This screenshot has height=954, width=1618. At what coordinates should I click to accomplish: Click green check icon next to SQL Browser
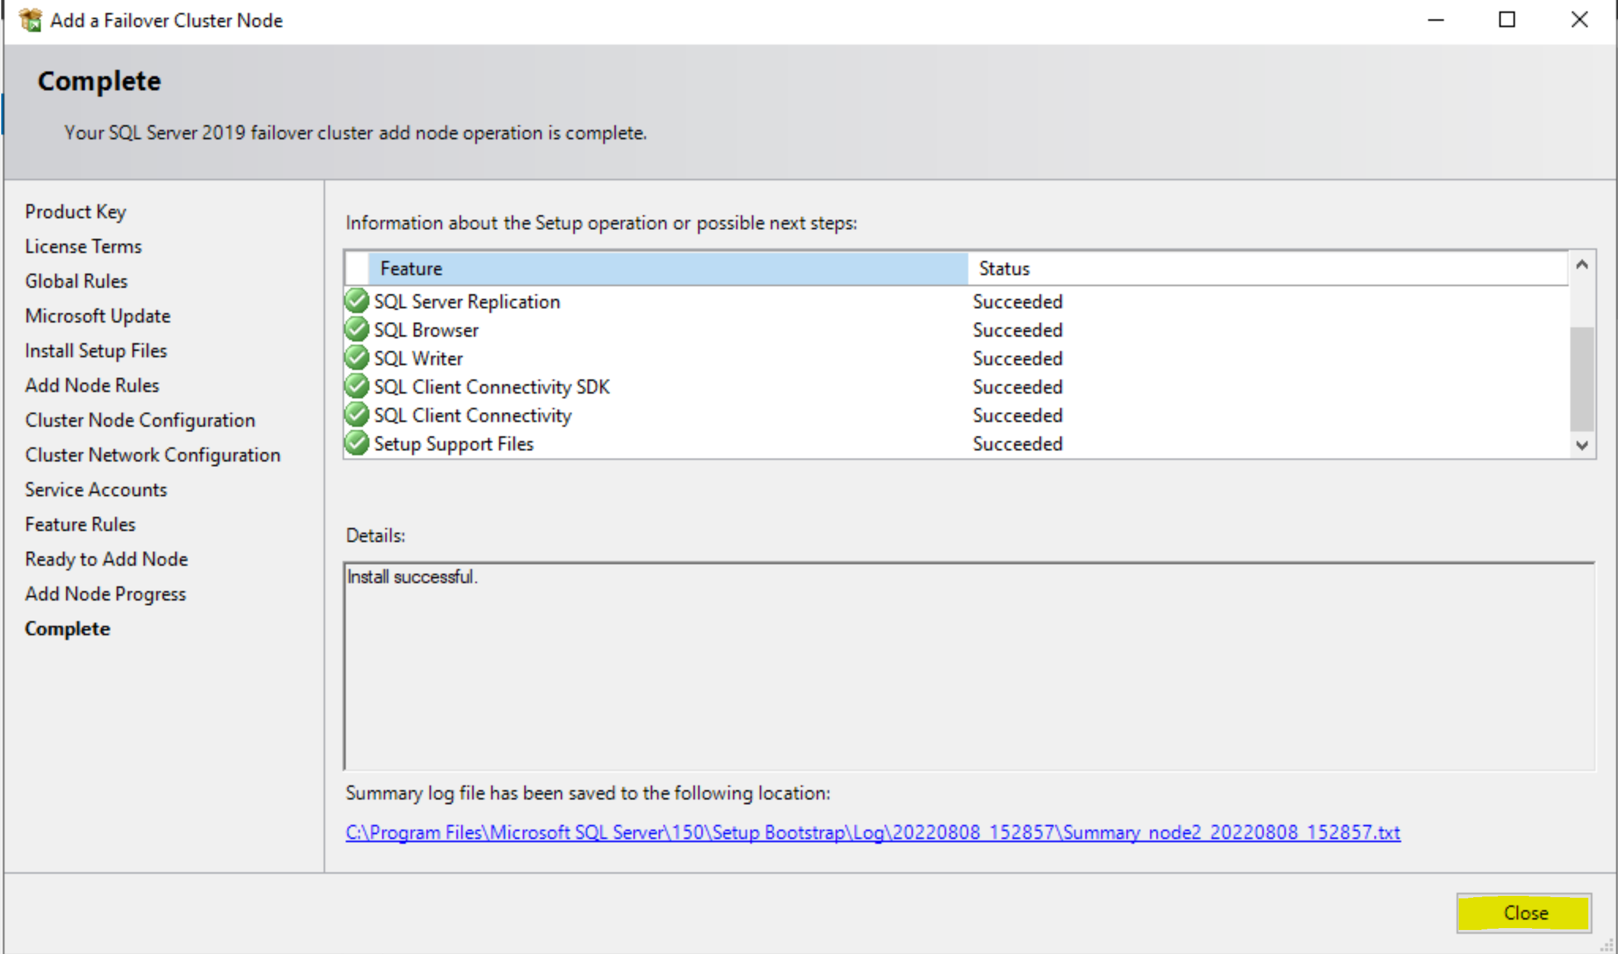point(356,329)
